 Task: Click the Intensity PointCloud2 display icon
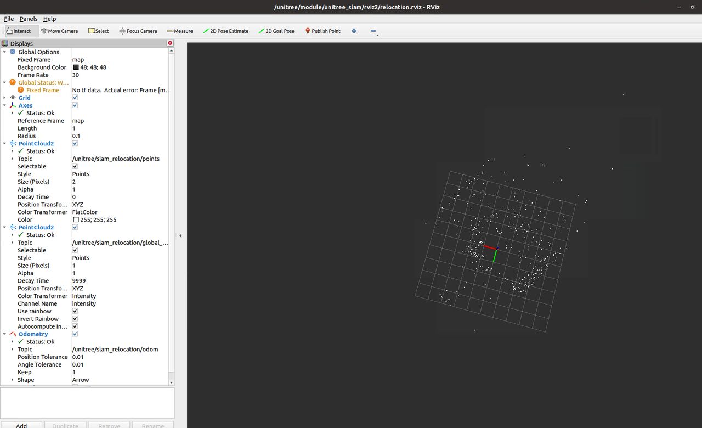point(13,227)
